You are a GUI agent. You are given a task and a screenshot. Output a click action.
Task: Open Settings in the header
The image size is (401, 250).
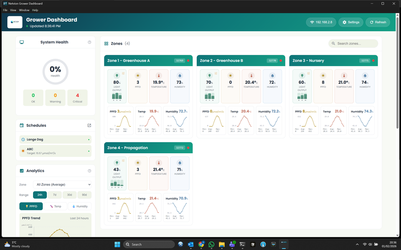[350, 22]
